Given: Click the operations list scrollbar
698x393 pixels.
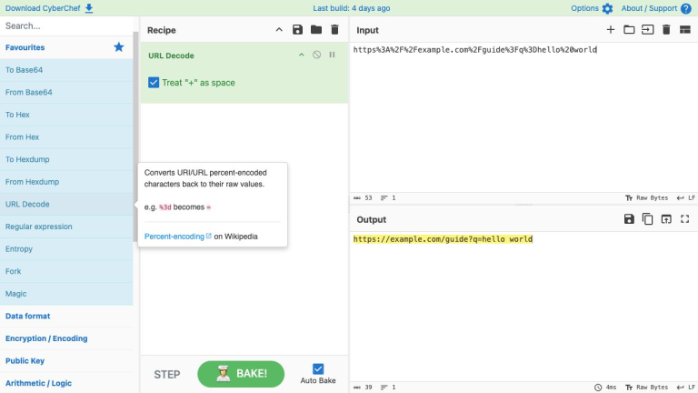Looking at the screenshot, I should pyautogui.click(x=135, y=136).
